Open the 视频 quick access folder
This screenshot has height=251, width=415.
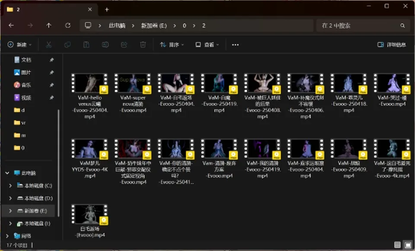[22, 98]
